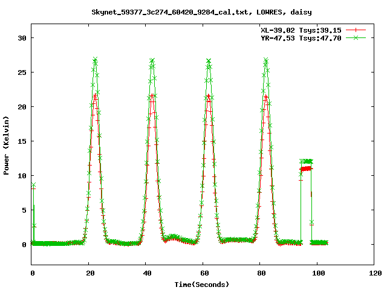Click the red calibration plateau near 96 seconds
The image size is (387, 290).
pos(306,169)
